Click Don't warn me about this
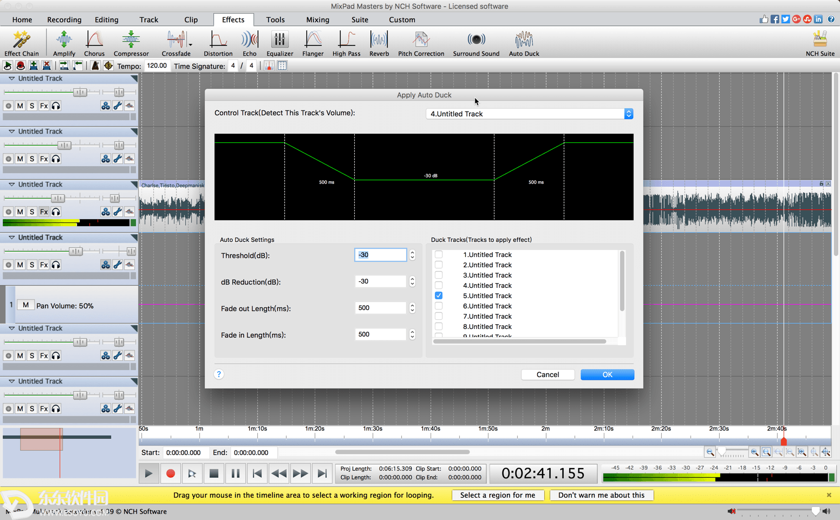Image resolution: width=840 pixels, height=520 pixels. coord(601,495)
